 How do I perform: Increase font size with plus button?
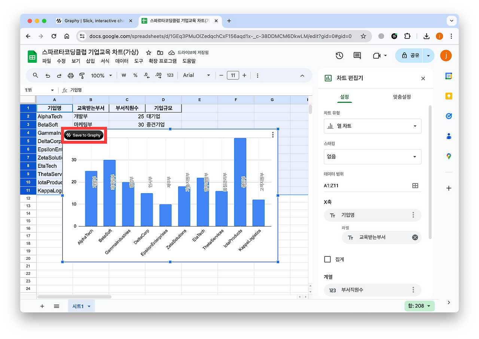point(244,75)
